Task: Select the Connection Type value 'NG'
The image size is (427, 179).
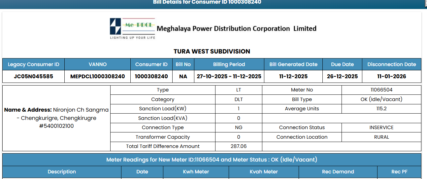Action: coord(239,127)
